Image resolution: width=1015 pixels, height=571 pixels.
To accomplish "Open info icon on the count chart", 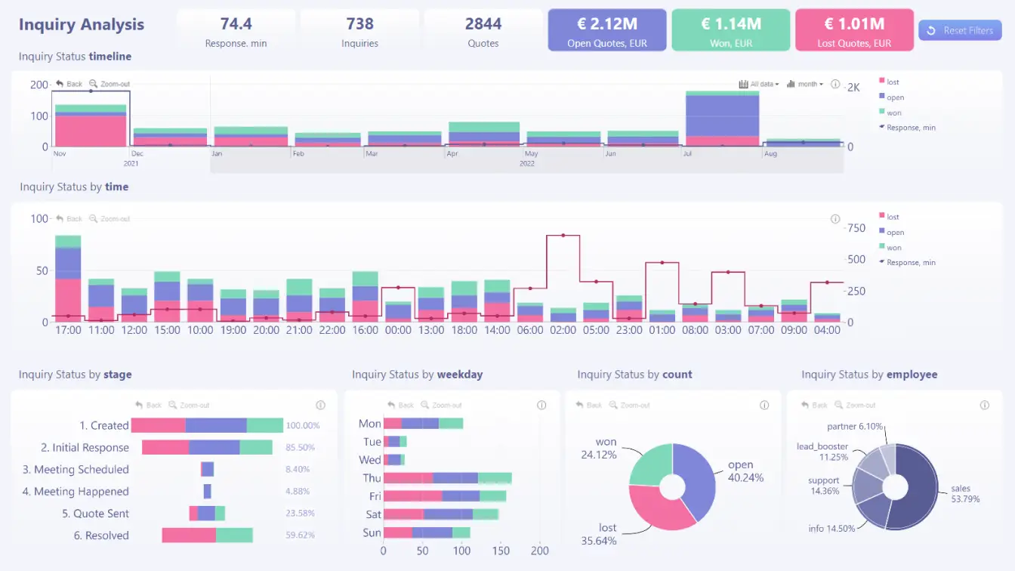I will pyautogui.click(x=764, y=405).
